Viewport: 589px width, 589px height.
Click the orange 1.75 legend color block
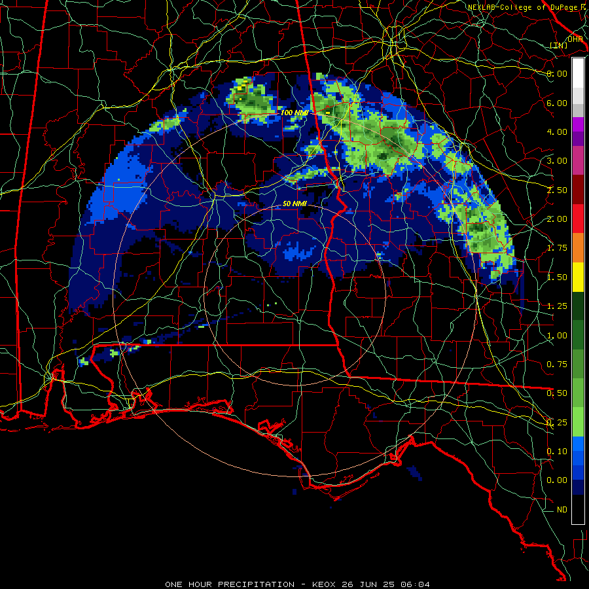[578, 247]
